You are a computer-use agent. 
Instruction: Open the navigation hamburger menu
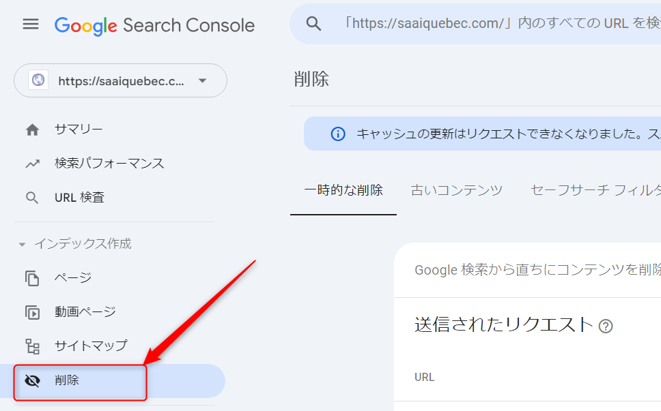[30, 24]
